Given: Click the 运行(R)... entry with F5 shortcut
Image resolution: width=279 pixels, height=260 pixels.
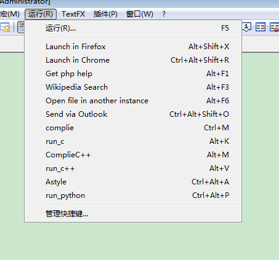Looking at the screenshot, I should 133,28.
